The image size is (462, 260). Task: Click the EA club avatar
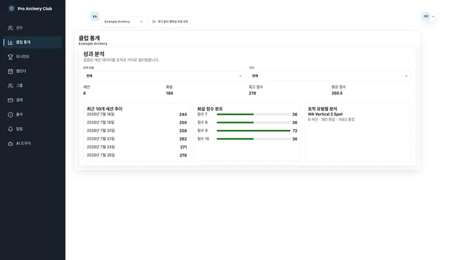point(94,16)
